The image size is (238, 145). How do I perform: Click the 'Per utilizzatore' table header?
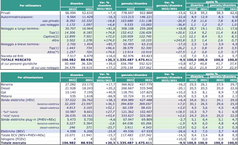coord(30,6)
